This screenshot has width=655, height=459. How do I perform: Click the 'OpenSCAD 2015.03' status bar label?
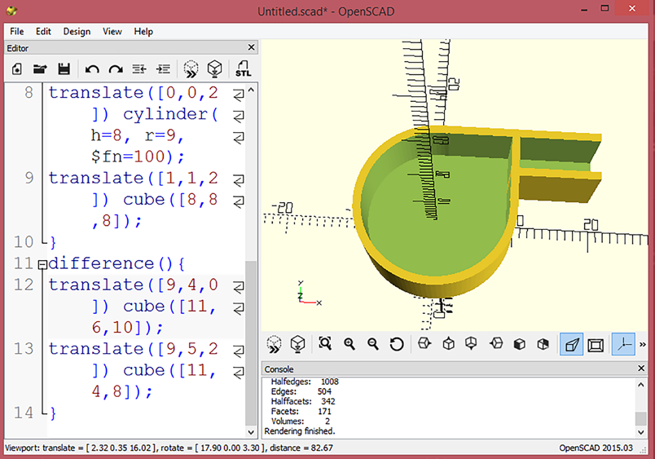pyautogui.click(x=596, y=448)
